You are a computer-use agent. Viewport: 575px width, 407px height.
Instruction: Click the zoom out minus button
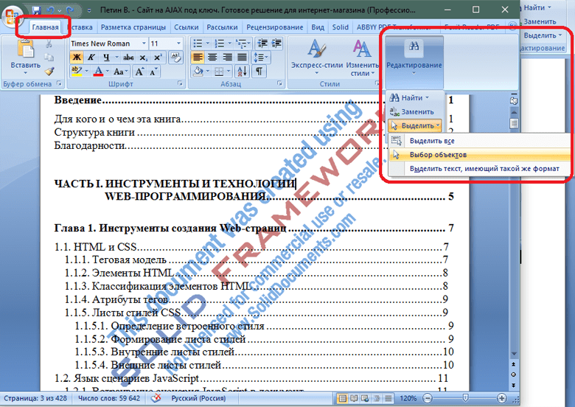(428, 398)
